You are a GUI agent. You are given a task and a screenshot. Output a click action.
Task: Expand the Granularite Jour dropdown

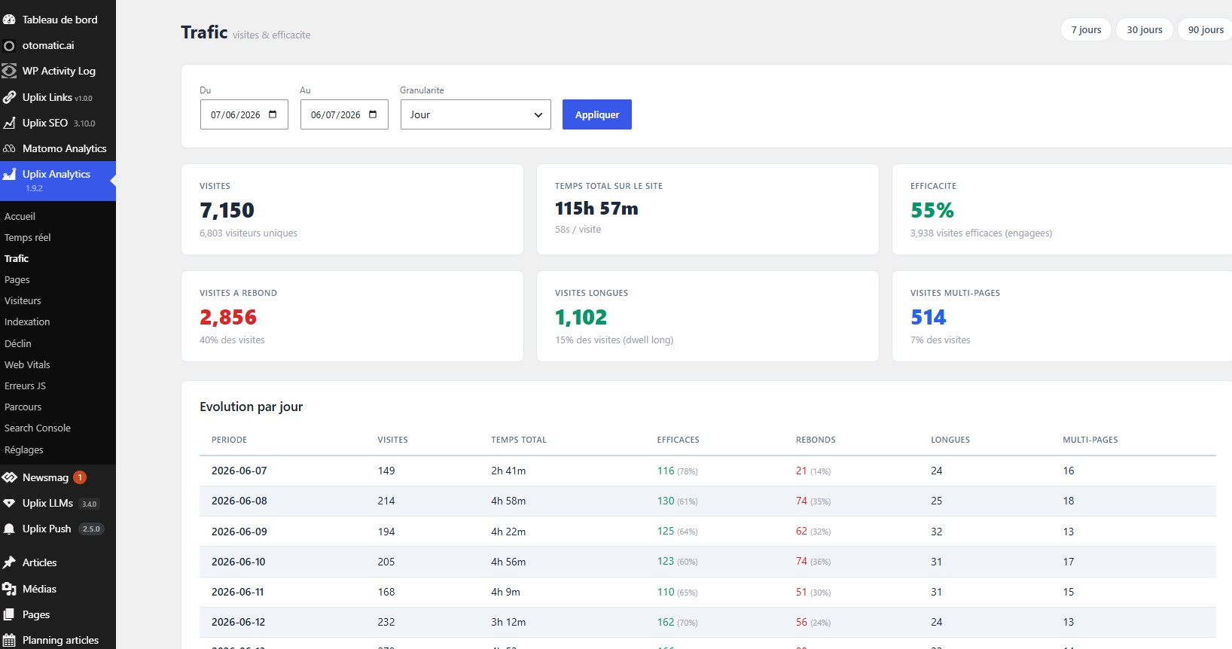tap(476, 114)
